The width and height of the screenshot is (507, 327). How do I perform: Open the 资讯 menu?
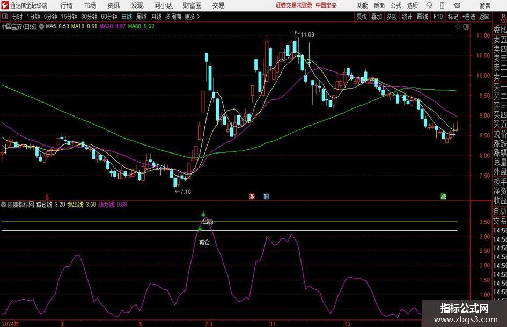[x=113, y=5]
